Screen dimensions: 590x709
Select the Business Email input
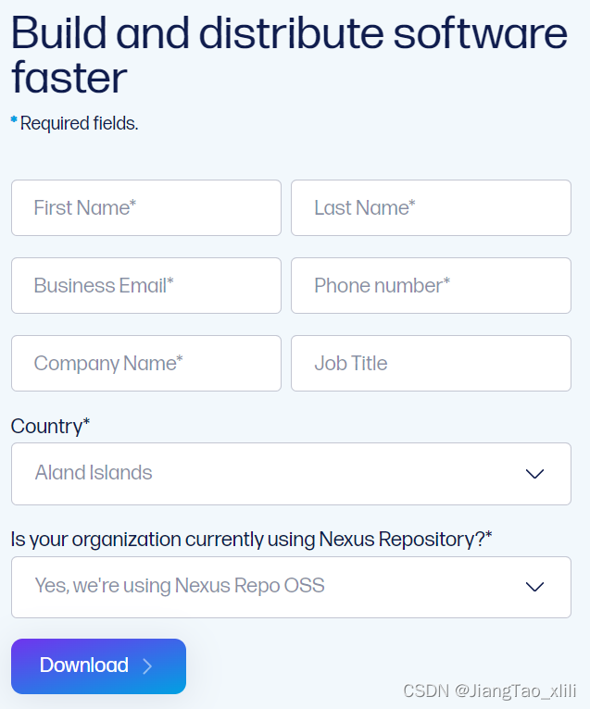coord(145,286)
